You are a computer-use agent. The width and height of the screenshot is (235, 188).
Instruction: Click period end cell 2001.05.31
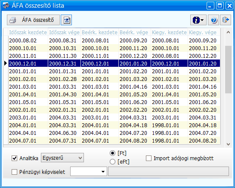point(64,102)
